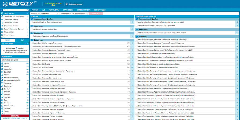The image size is (240, 120).
Task: Click the Водное поло sport icon
Action: [x=2, y=106]
